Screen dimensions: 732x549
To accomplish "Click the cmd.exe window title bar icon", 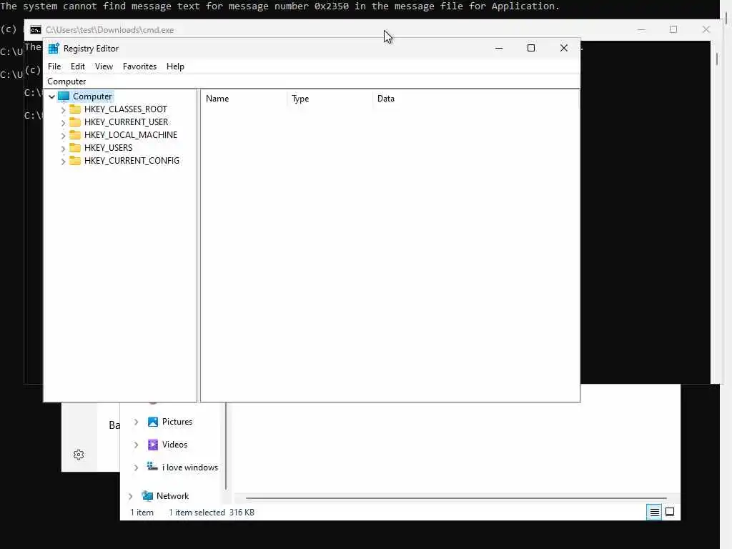I will tap(36, 30).
